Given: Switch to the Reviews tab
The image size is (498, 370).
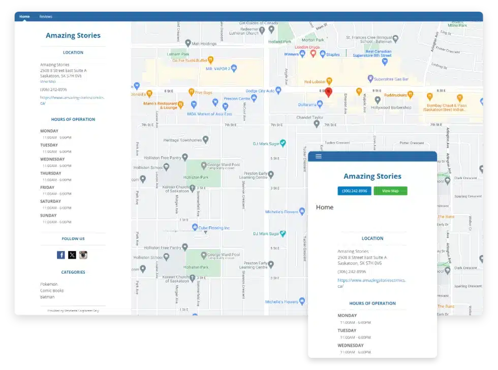Looking at the screenshot, I should click(45, 16).
